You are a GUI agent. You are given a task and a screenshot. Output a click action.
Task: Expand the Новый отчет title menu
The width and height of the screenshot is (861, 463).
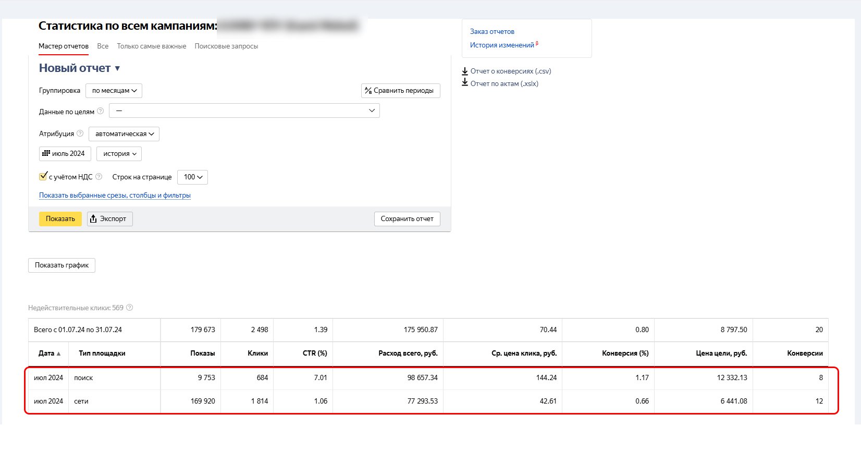pos(117,68)
